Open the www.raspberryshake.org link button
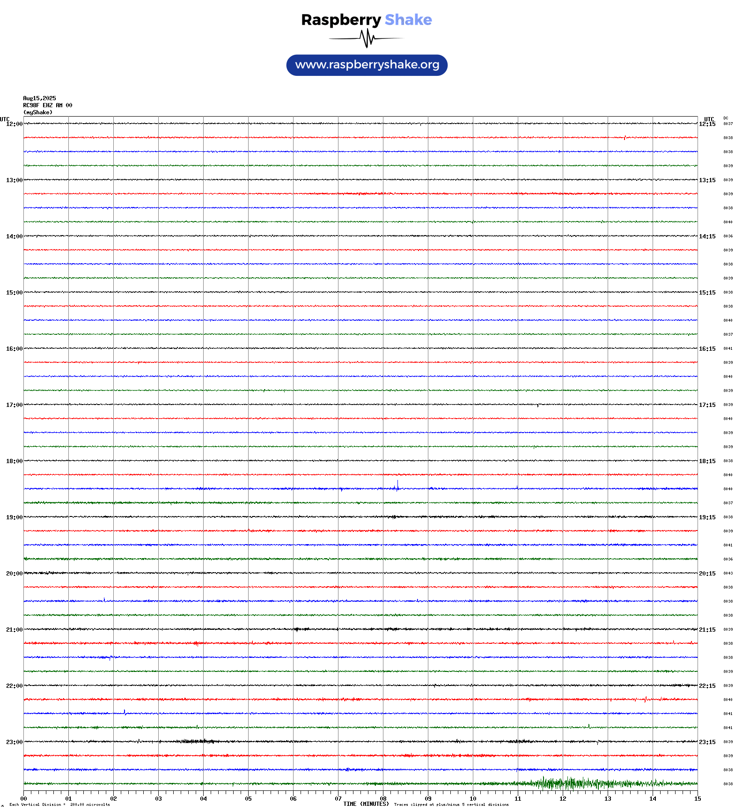735x811 pixels. (367, 65)
